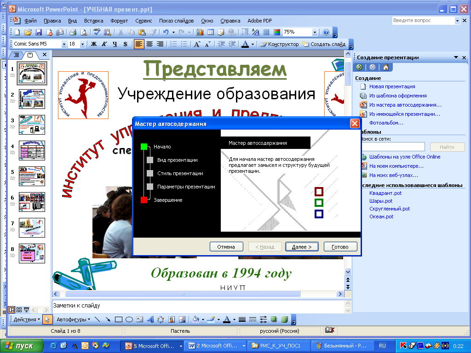Draw an oval with the Oval tool
The width and height of the screenshot is (471, 353).
point(129,319)
